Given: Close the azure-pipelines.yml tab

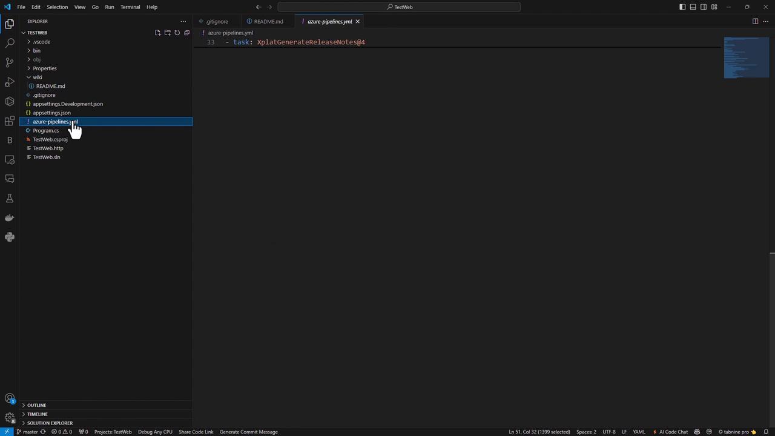Looking at the screenshot, I should [357, 21].
